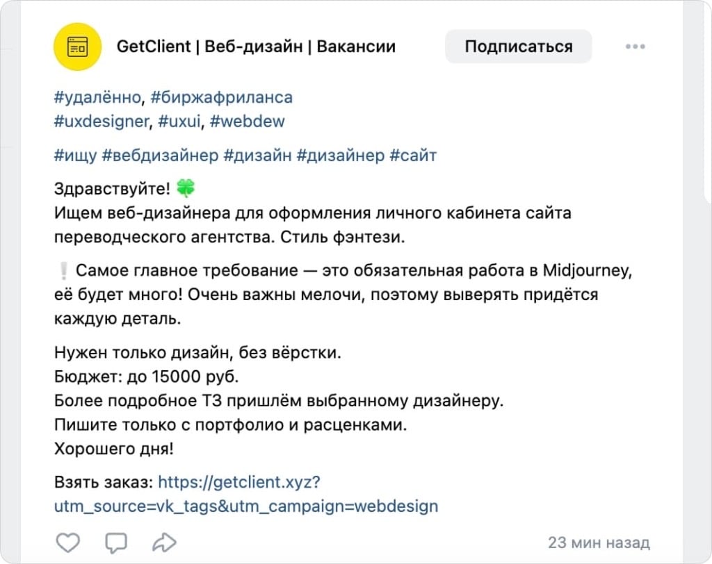
Task: Select the like icon under the post
Action: (x=67, y=542)
